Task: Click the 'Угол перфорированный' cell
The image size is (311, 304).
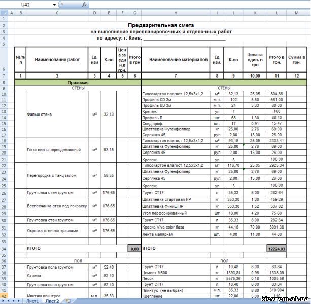Action: point(176,213)
